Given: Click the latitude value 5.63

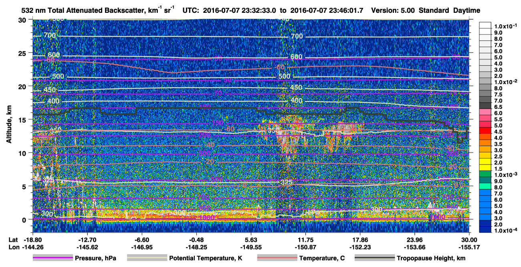Looking at the screenshot, I should 250,239.
